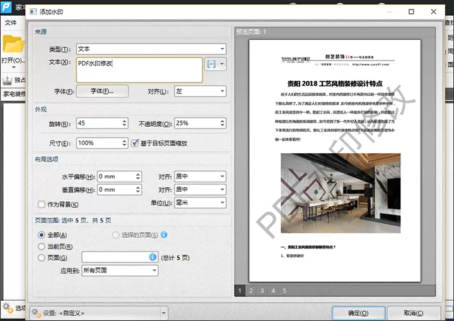Open the 类型 dropdown showing 文本
The height and width of the screenshot is (321, 454).
[151, 49]
